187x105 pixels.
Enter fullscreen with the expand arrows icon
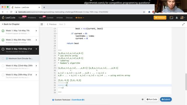183,24
